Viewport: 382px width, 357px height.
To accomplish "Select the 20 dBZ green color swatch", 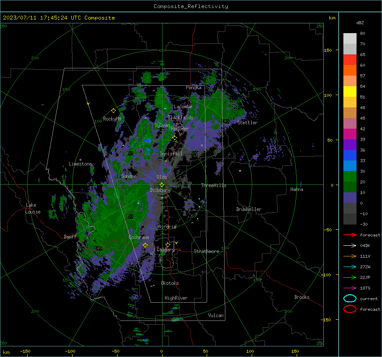I will [350, 176].
